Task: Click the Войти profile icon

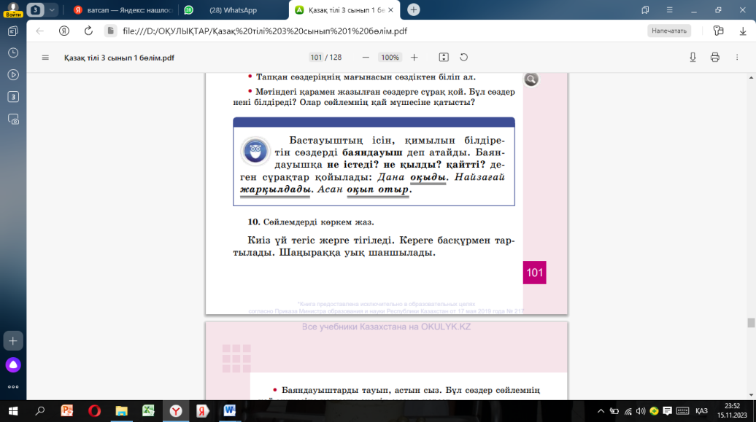Action: click(x=13, y=9)
